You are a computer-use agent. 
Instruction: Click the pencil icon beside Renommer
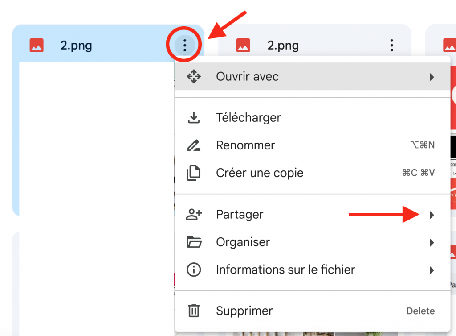(x=194, y=145)
